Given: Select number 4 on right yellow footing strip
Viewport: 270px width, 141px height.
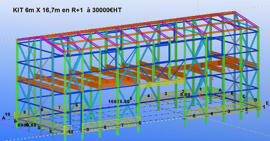Looking at the screenshot, I should point(212,114).
